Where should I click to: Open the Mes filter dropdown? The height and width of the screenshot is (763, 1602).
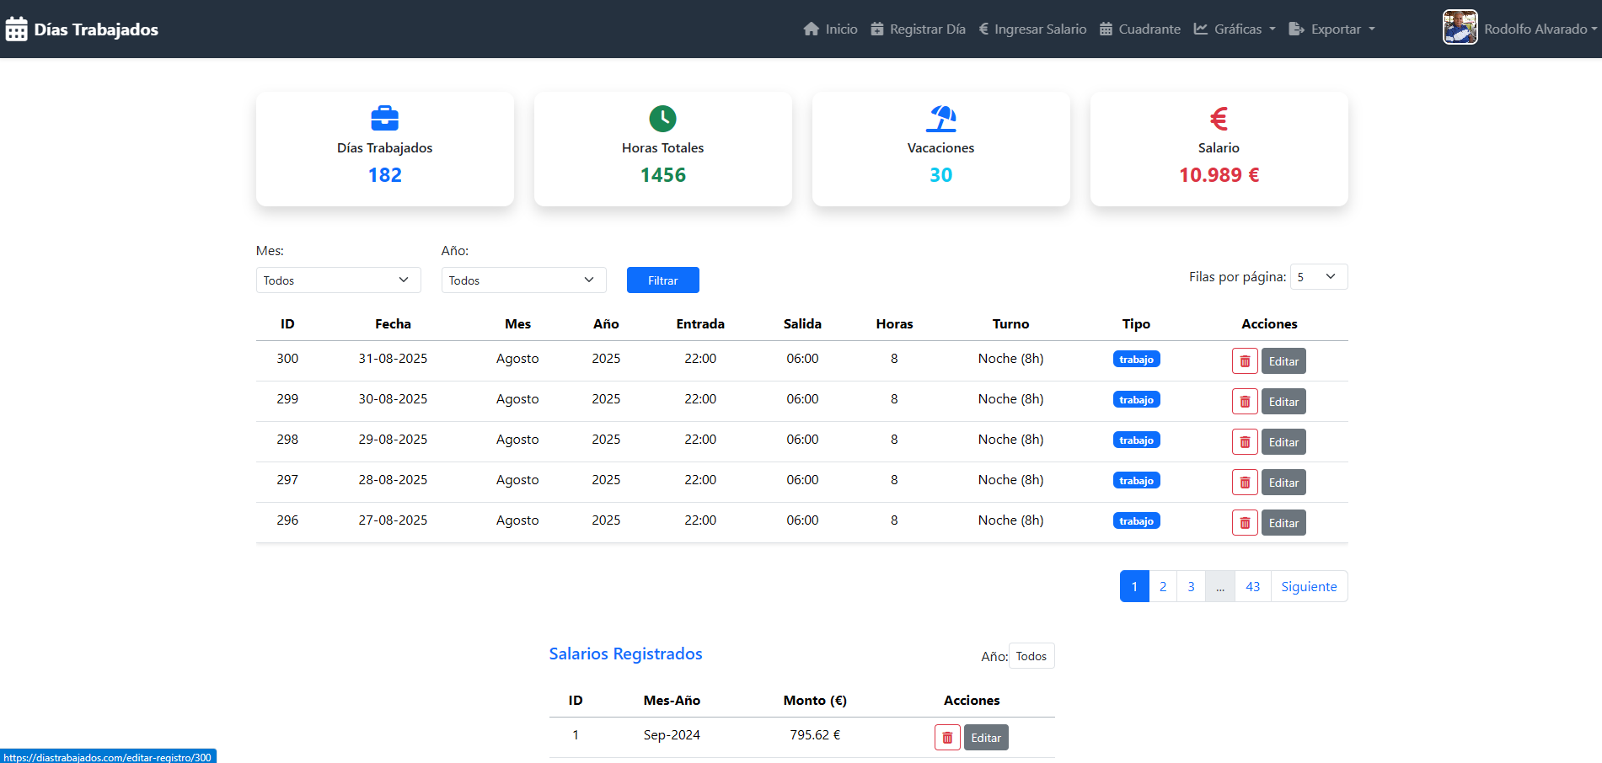[338, 280]
